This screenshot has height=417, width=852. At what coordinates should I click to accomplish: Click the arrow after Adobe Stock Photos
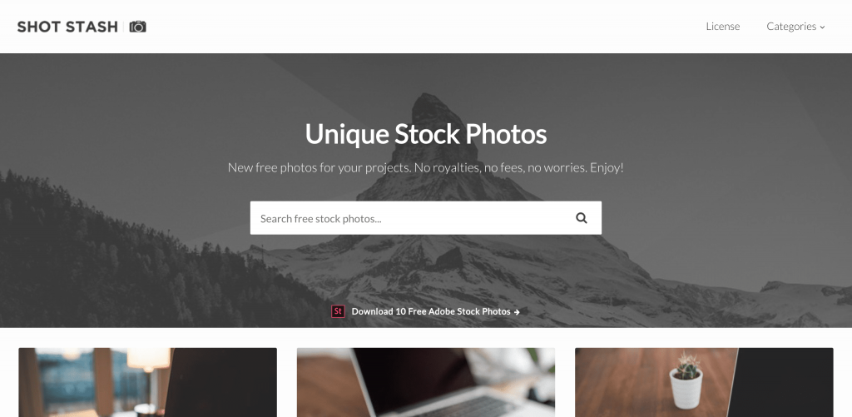(517, 312)
